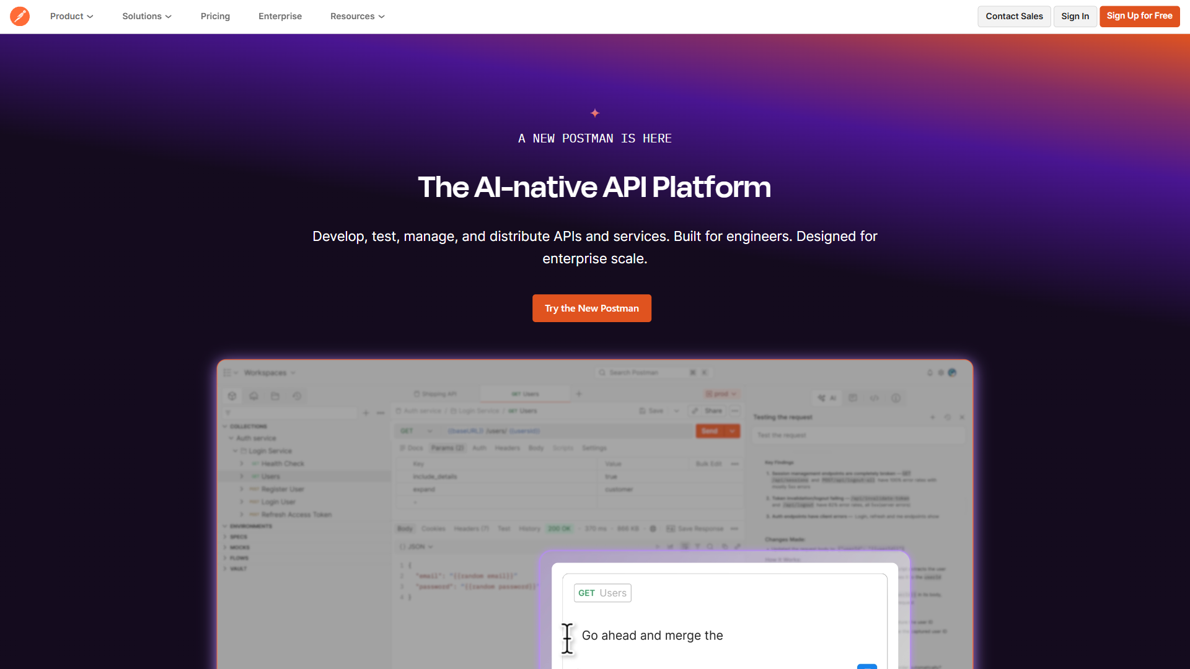Click the AI assistant icon in the right panel
This screenshot has height=669, width=1190.
(827, 398)
